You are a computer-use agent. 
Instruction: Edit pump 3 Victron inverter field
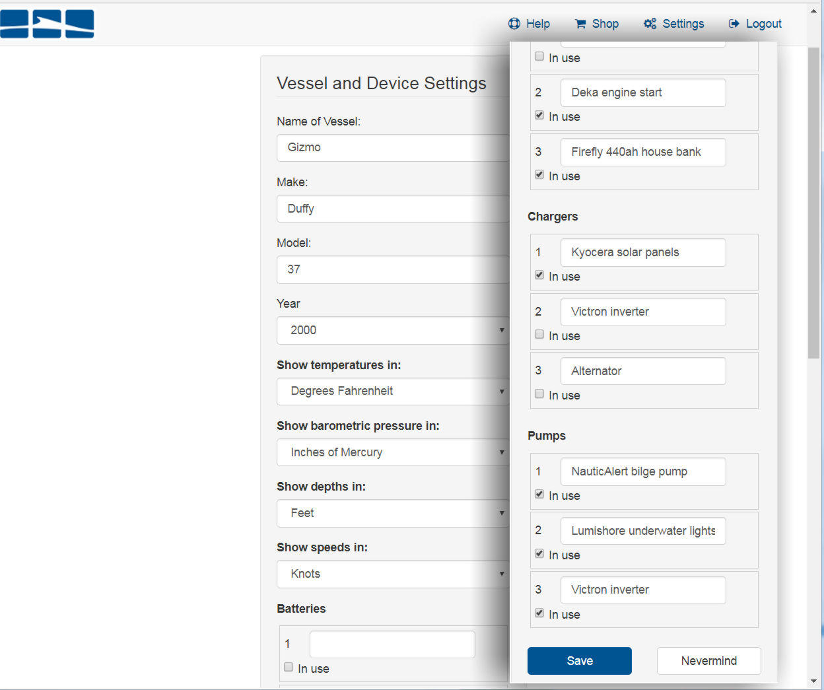pos(643,590)
